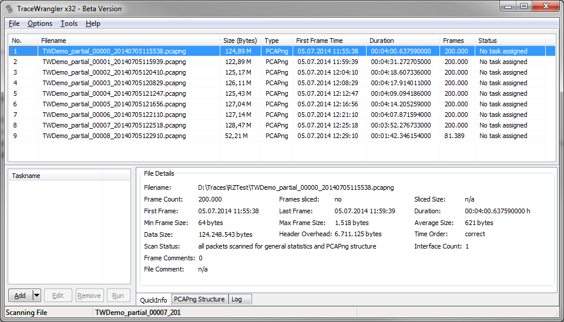Minimize the TraceWrangler window

click(508, 6)
